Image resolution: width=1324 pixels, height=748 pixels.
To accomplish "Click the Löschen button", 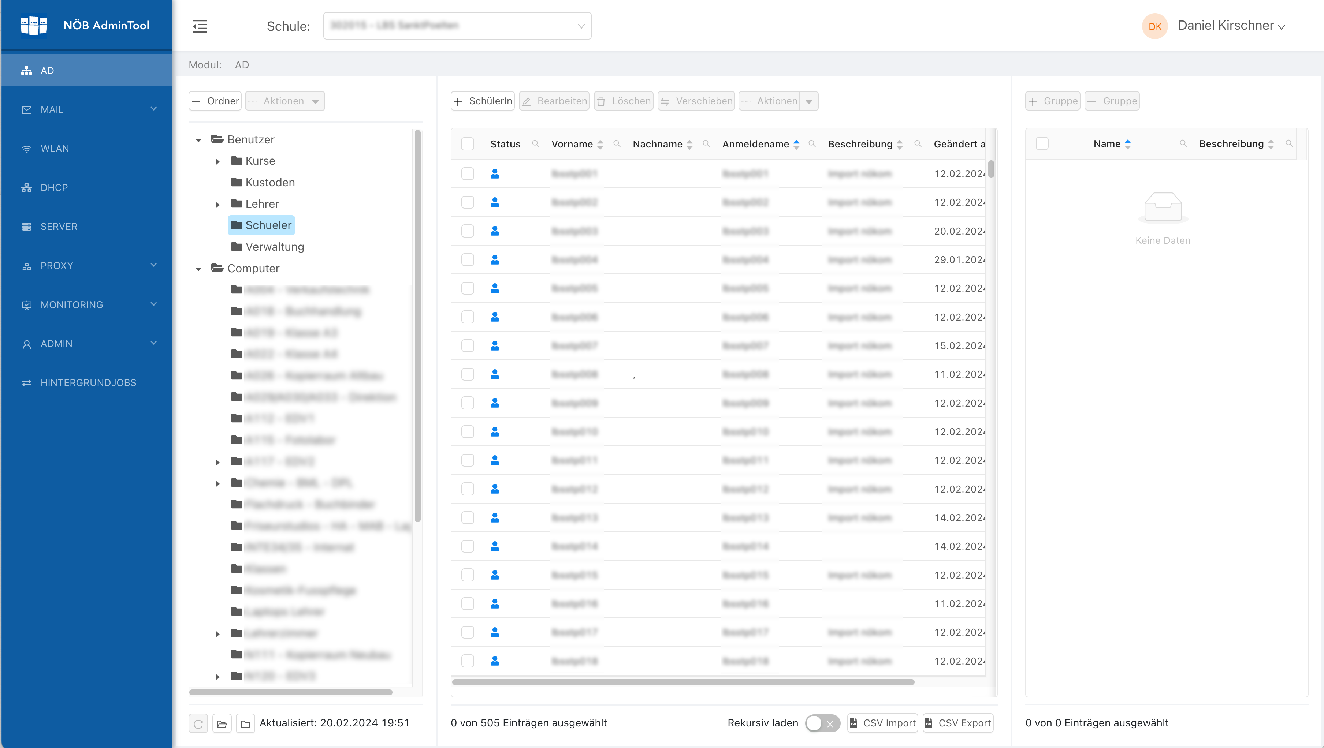I will pyautogui.click(x=624, y=101).
